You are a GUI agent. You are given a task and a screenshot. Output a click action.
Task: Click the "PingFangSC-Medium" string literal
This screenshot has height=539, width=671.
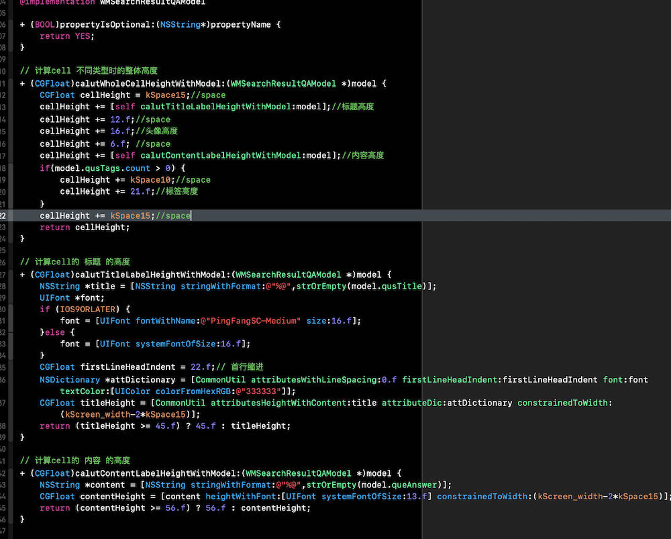251,321
